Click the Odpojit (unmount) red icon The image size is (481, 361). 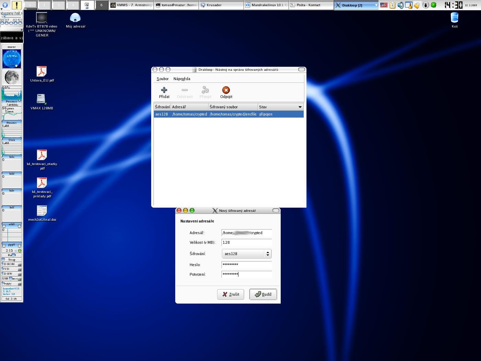226,90
